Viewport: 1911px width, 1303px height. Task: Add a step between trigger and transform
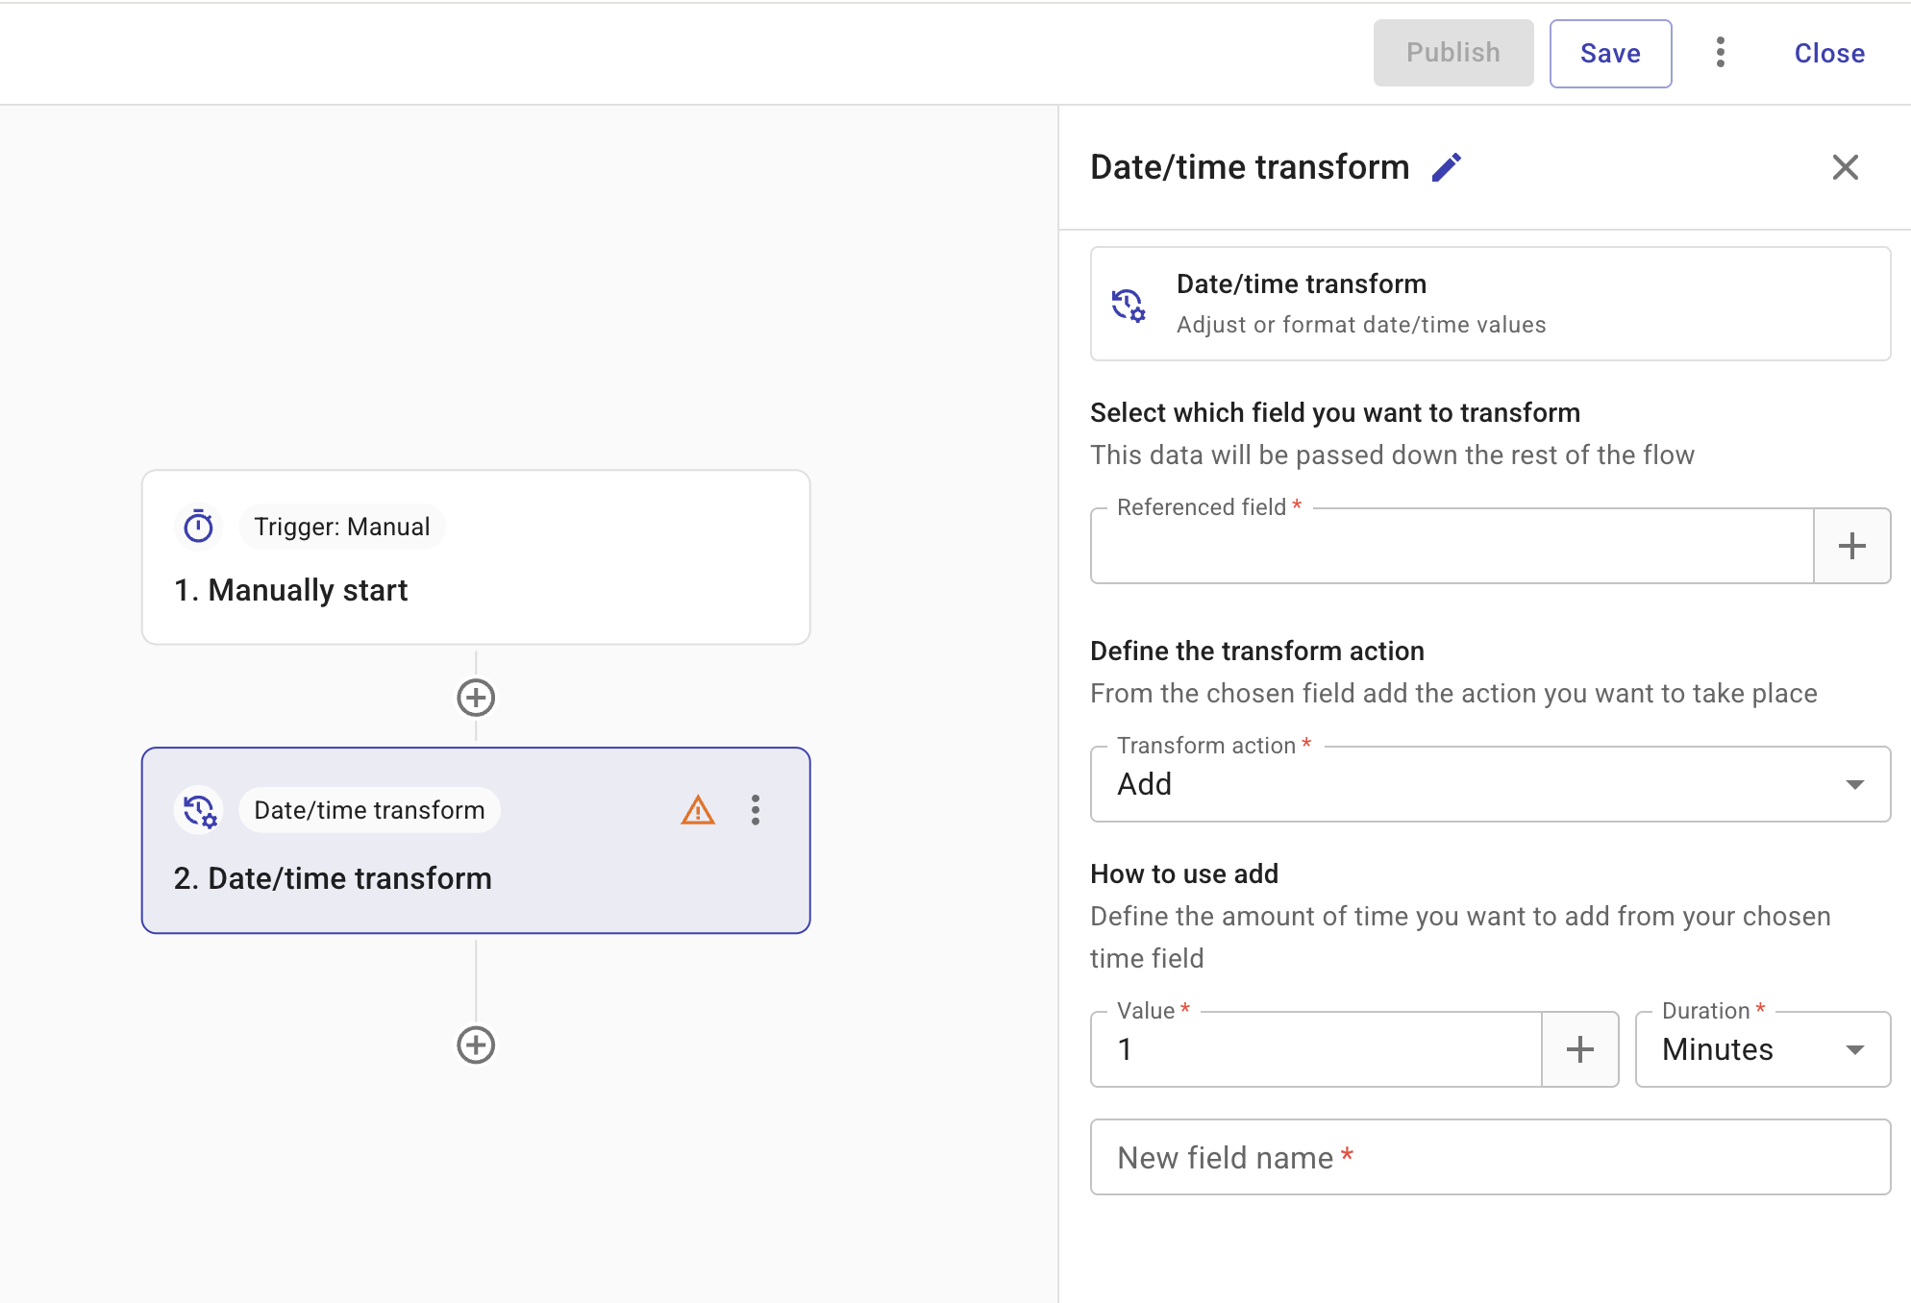476,698
